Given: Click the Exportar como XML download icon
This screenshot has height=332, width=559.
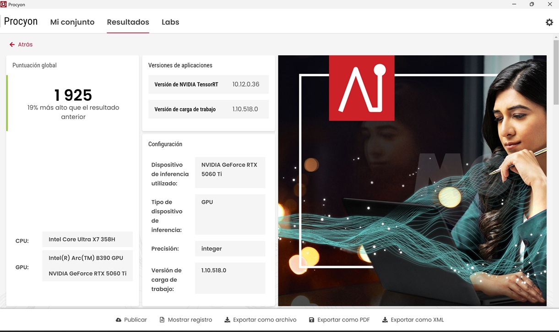Looking at the screenshot, I should click(x=385, y=320).
